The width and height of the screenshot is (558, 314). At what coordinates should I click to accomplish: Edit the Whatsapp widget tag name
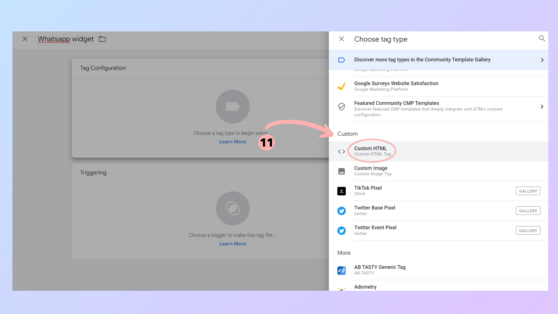click(x=66, y=39)
